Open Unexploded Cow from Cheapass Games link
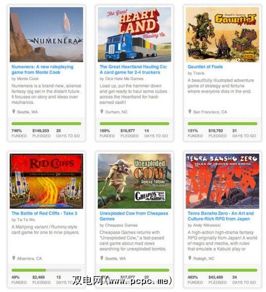266x292 pixels. (134, 216)
